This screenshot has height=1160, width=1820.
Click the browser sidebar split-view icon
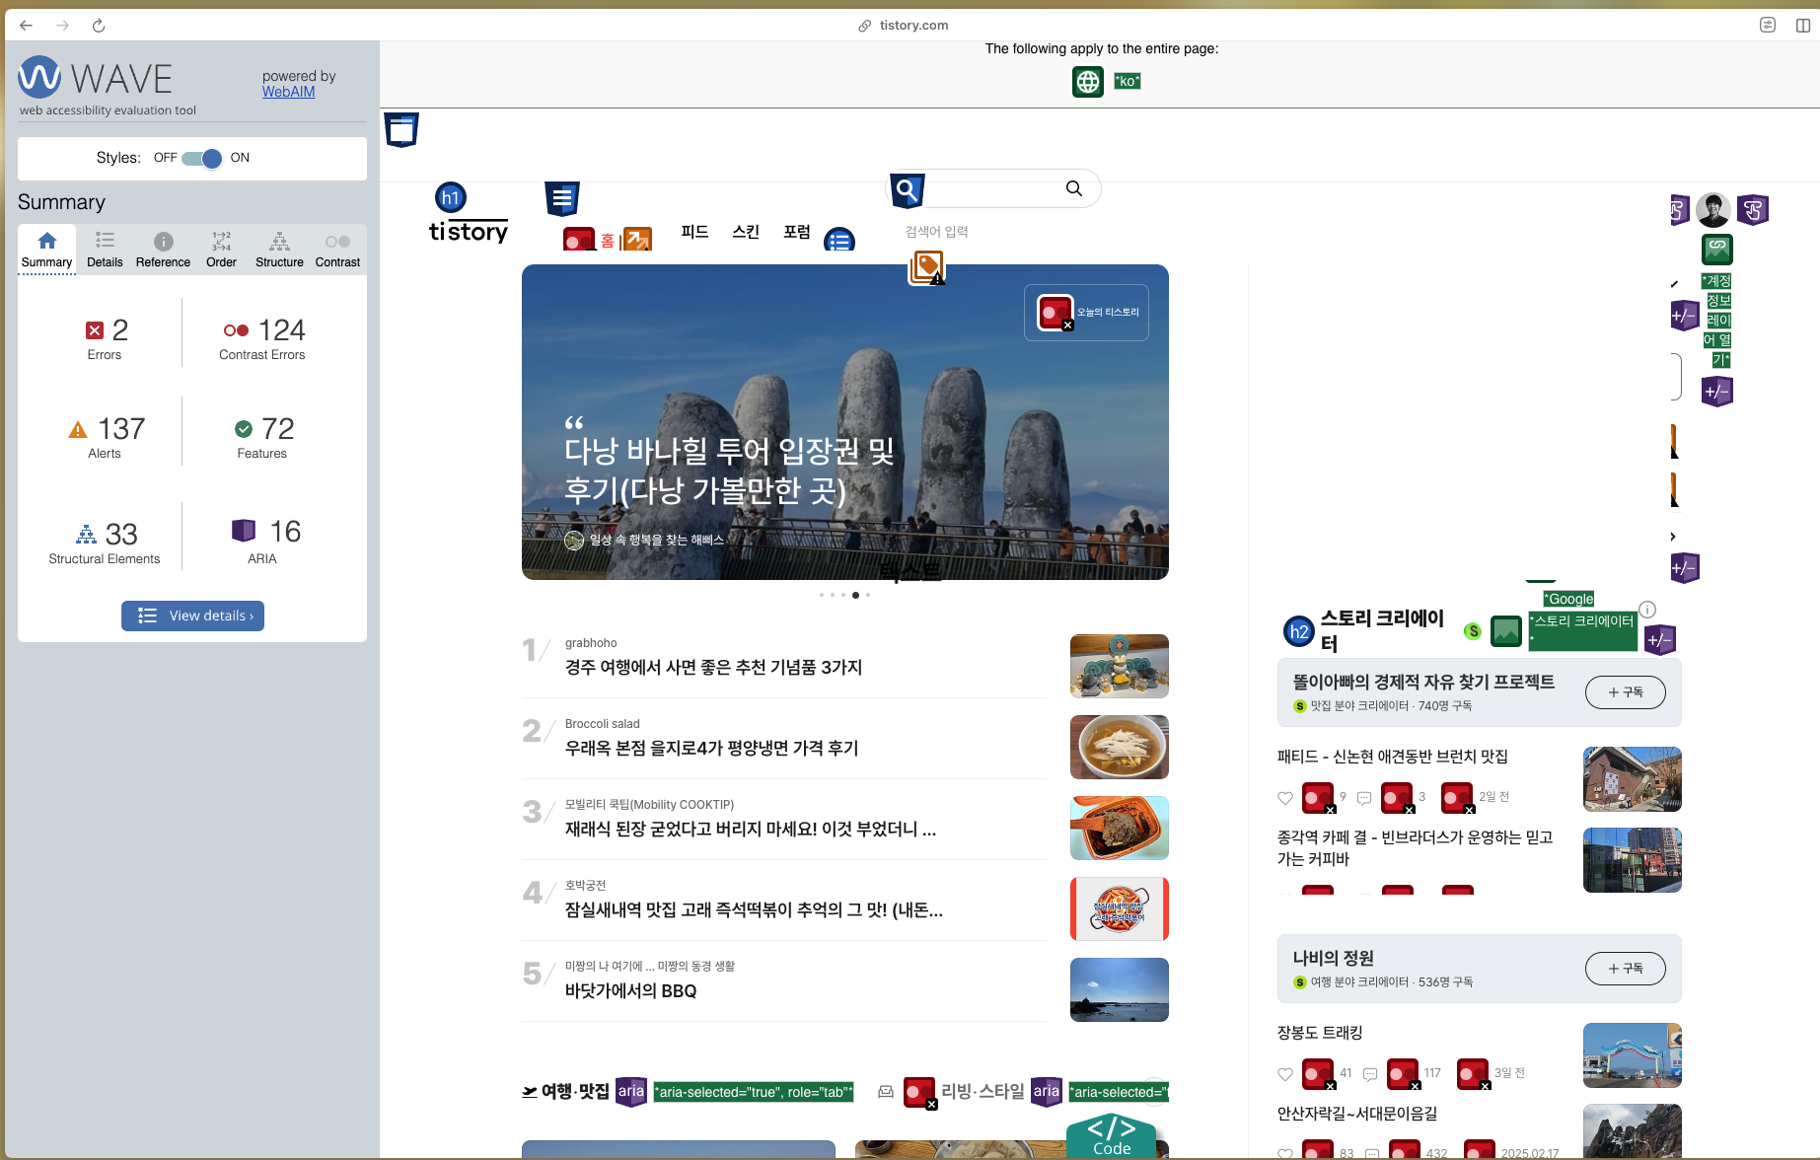pyautogui.click(x=1803, y=26)
